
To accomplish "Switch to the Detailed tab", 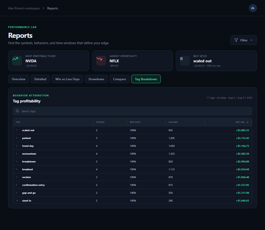I will click(40, 79).
